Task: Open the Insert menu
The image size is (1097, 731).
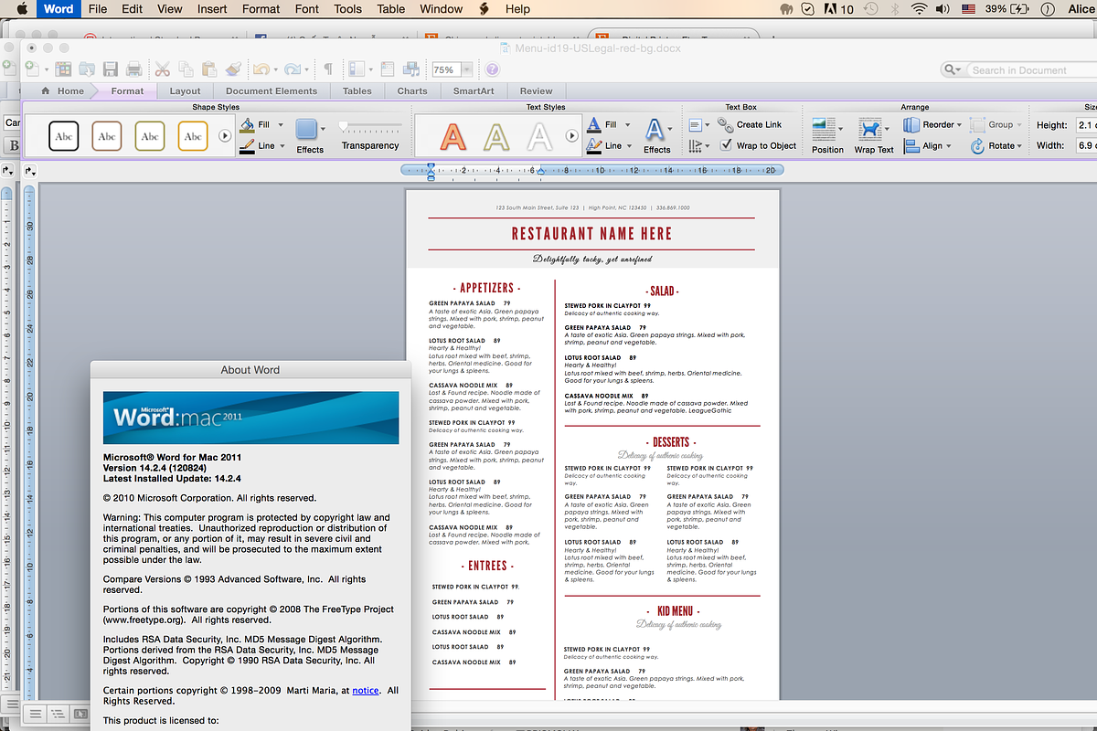Action: (x=213, y=9)
